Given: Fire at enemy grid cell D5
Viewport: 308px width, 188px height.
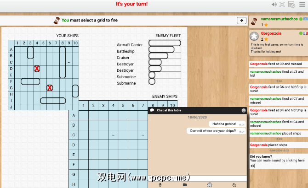Looking at the screenshot, I should click(x=123, y=145).
